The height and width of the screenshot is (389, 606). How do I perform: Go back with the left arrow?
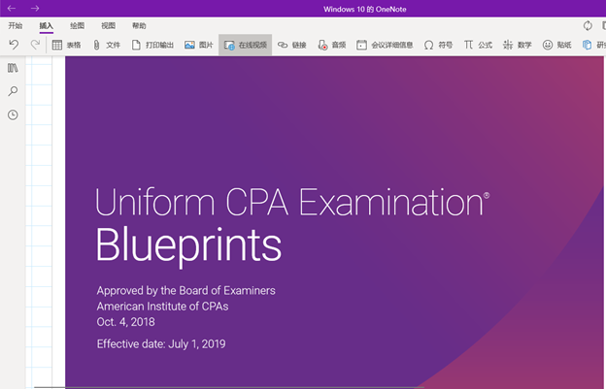click(x=12, y=8)
